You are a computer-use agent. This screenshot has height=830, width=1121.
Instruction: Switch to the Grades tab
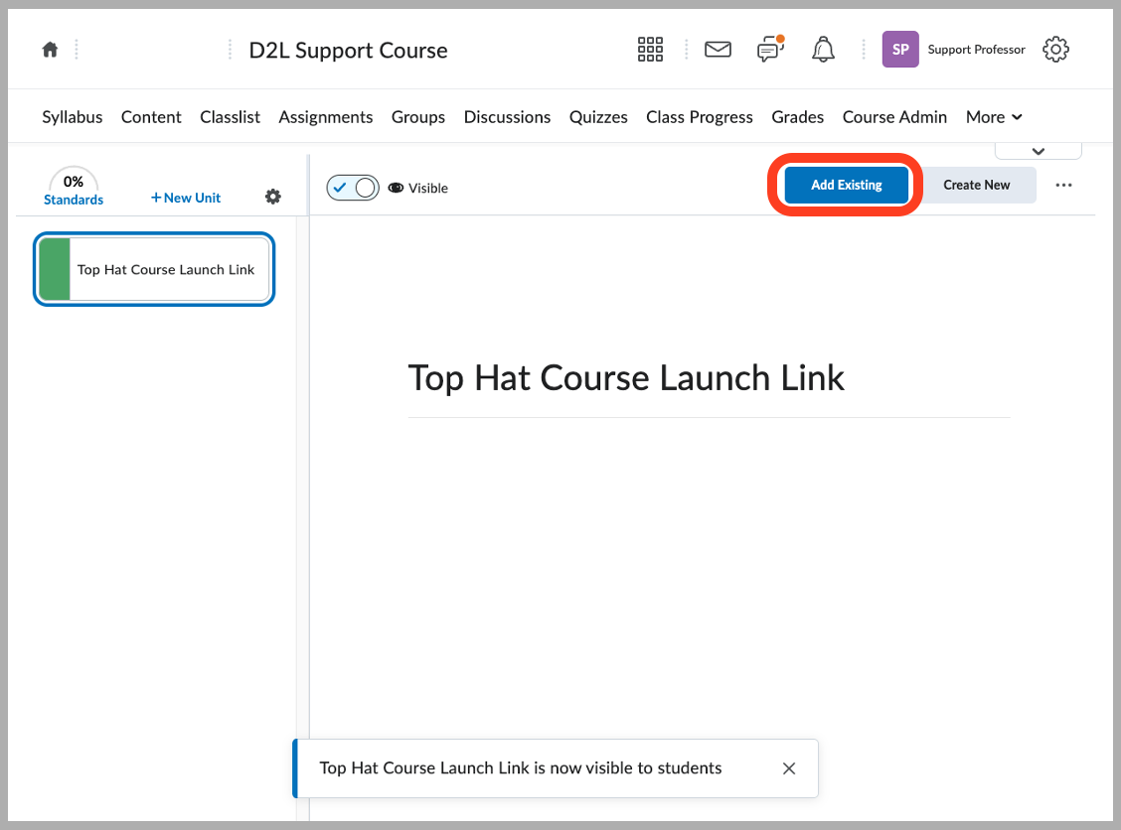coord(797,117)
